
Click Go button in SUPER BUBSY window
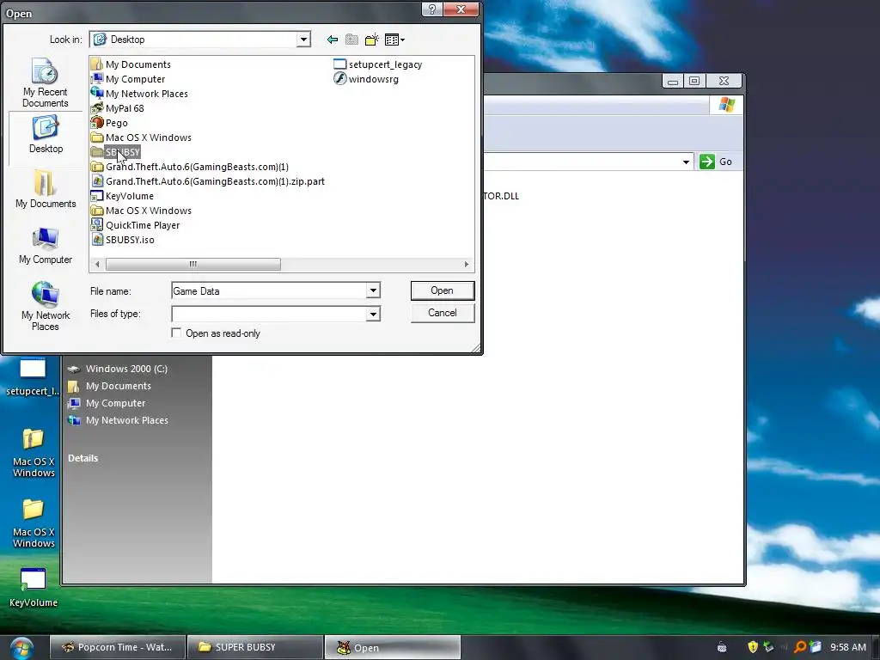(x=716, y=162)
